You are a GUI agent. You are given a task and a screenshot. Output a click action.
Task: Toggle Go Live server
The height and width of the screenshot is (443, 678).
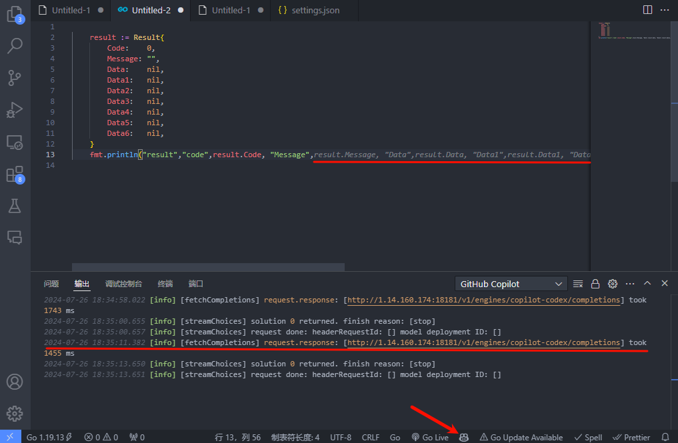[x=430, y=437]
